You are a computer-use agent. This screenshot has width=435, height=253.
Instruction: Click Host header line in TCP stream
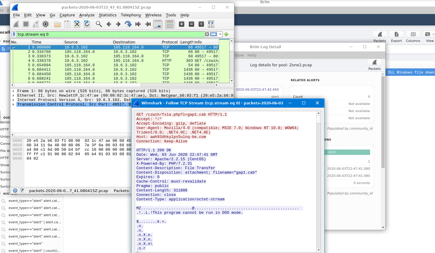tap(171, 137)
